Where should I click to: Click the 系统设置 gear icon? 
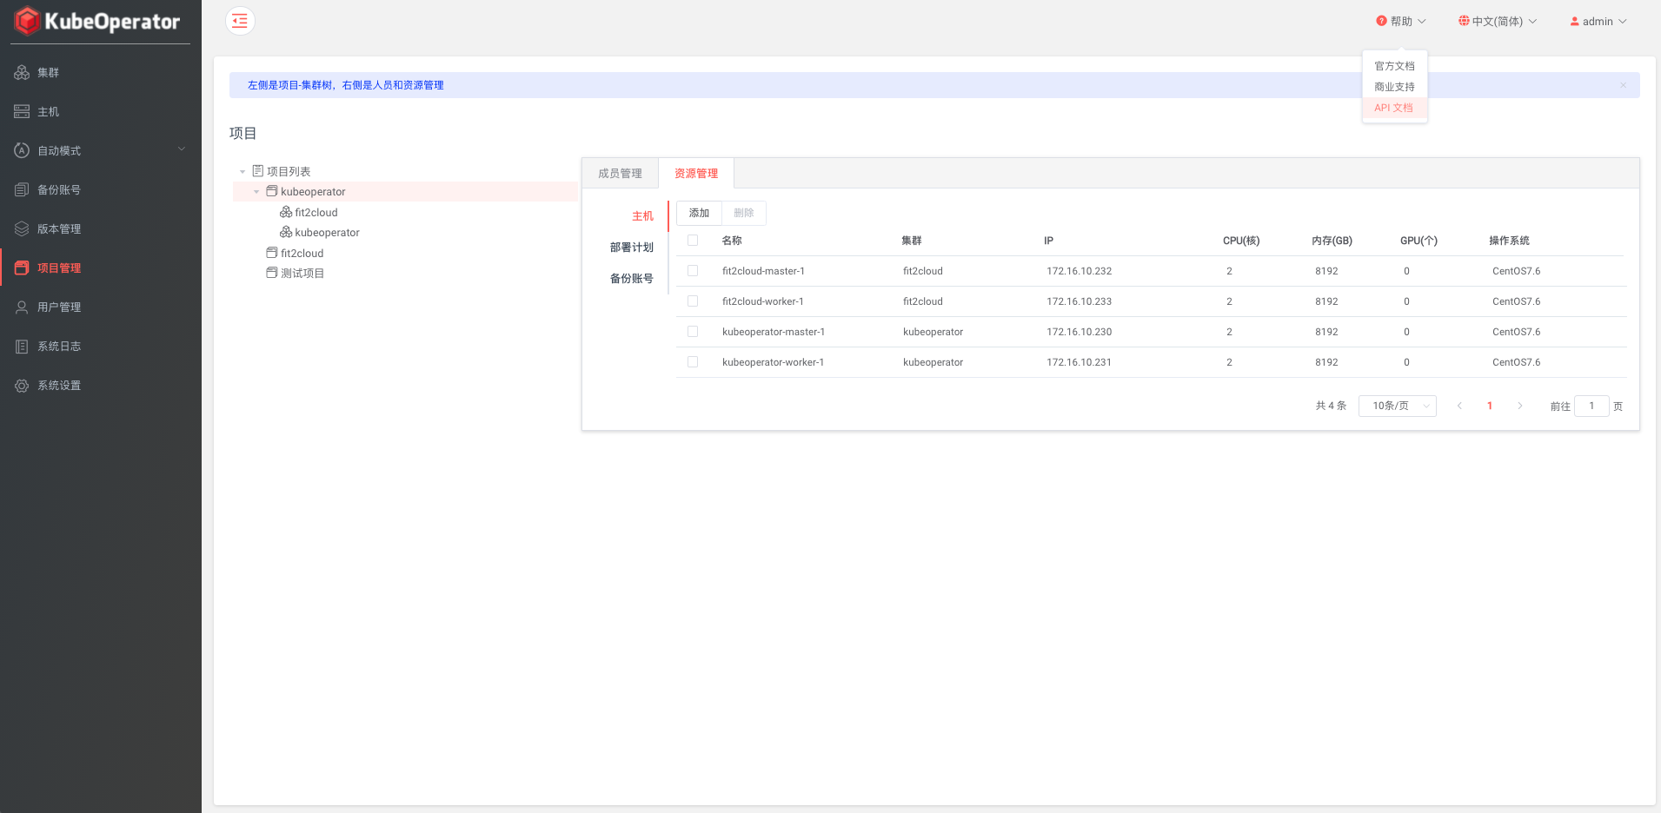click(x=22, y=386)
